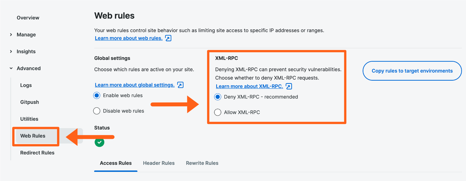Select the Access Rules tab

[x=116, y=163]
